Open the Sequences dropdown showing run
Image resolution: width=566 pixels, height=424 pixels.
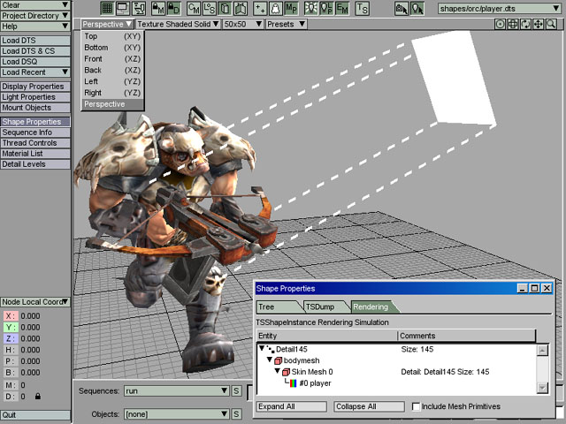(176, 390)
